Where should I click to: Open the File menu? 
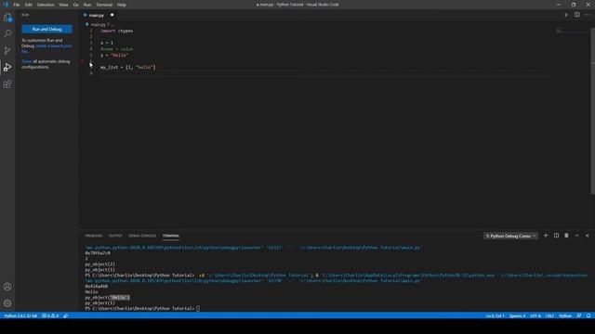17,5
